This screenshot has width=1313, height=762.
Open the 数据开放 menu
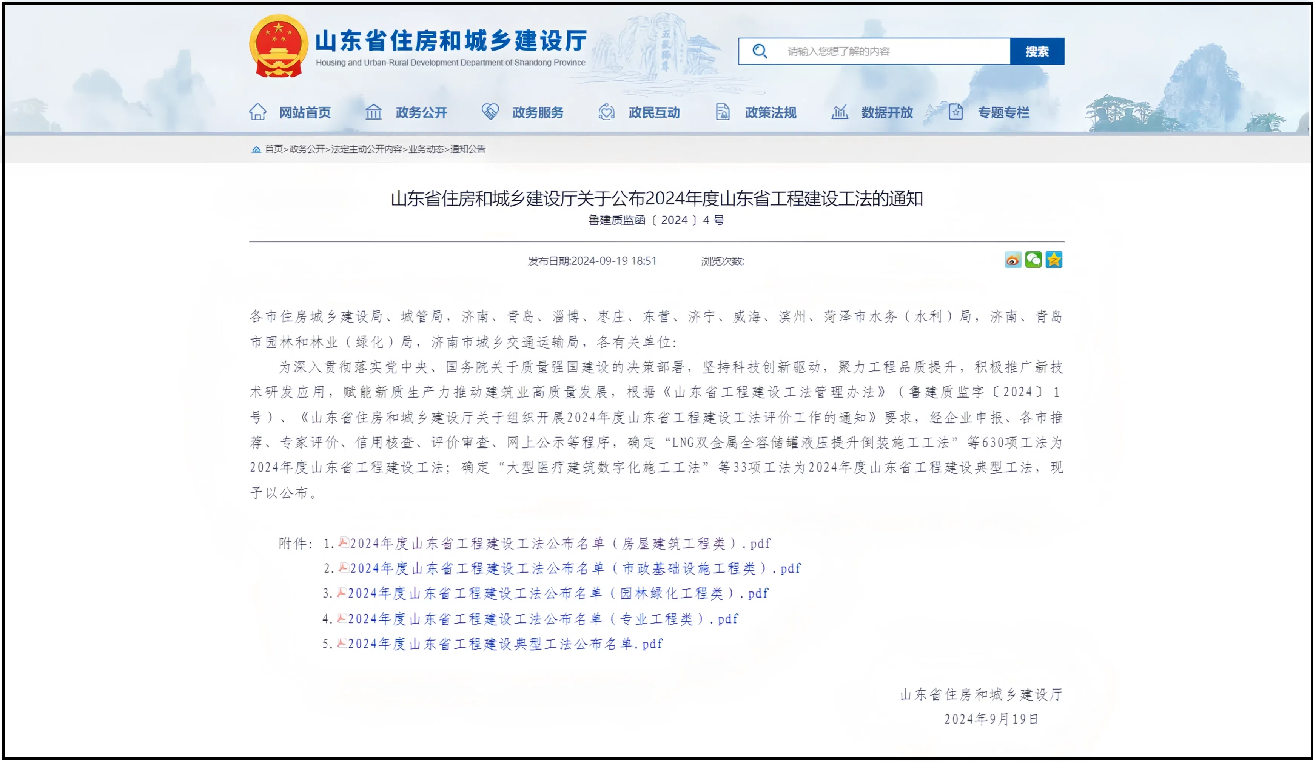887,112
